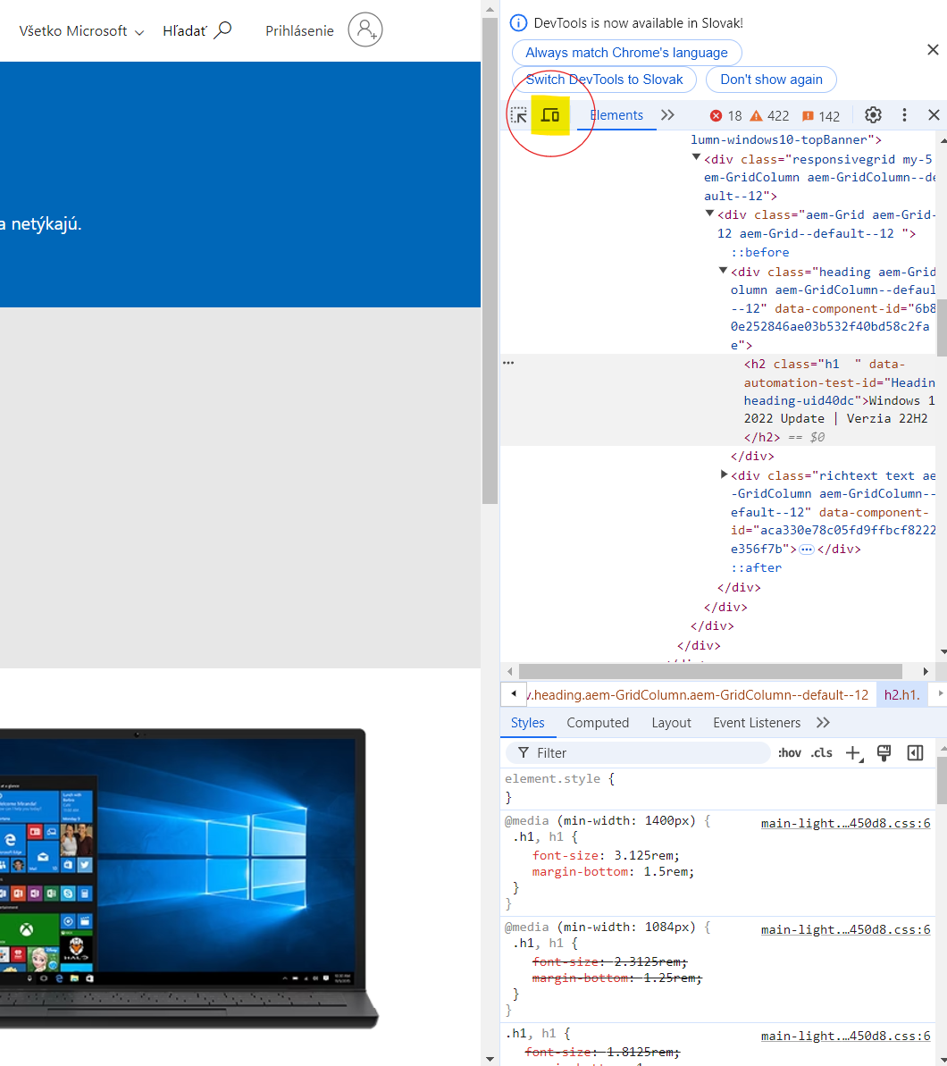This screenshot has width=947, height=1066.
Task: Select h2.h1. breadcrumb item
Action: click(x=901, y=695)
